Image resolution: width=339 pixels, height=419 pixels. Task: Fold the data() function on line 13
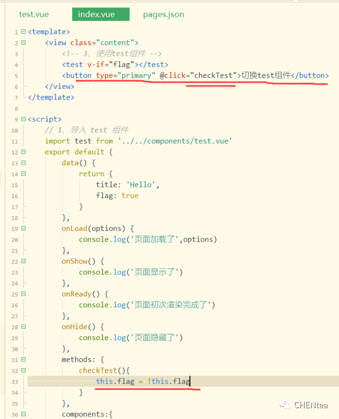click(x=24, y=163)
